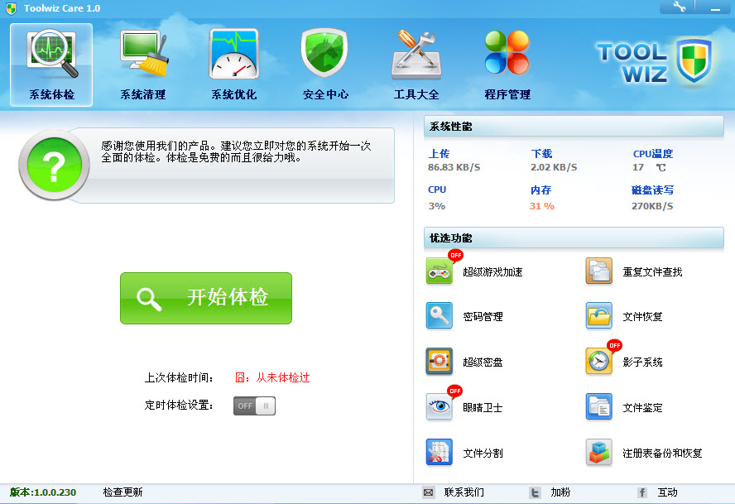Click the 磁盘读写 270KB/S value
735x504 pixels.
pyautogui.click(x=652, y=206)
